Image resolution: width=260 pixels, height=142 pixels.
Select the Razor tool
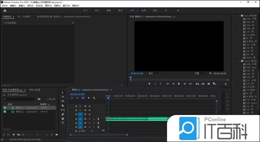pos(63,105)
